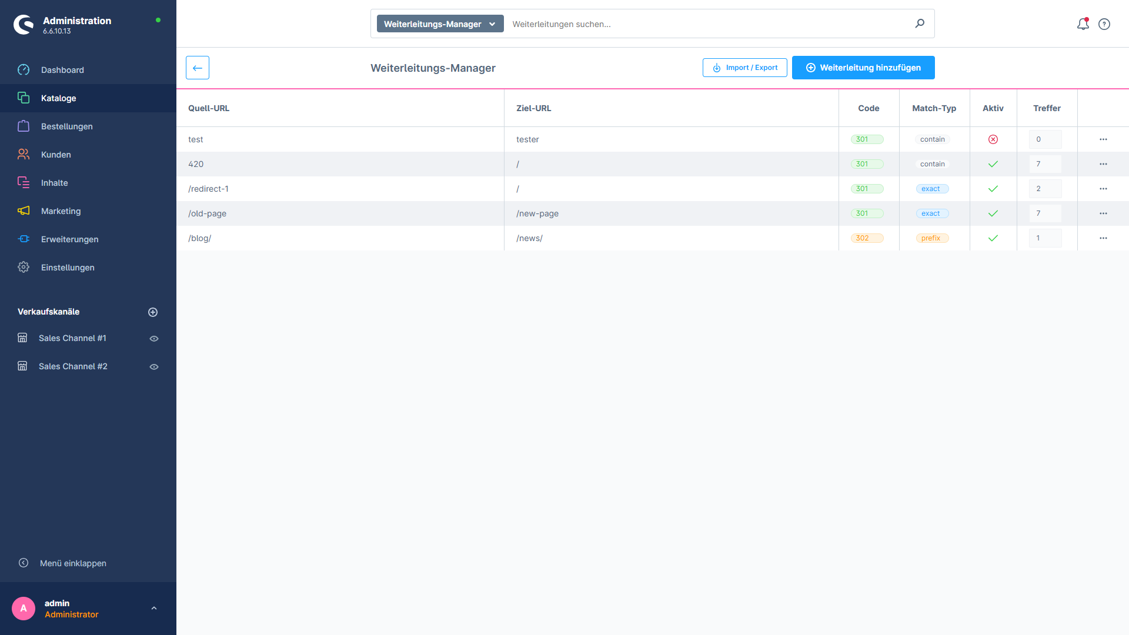Click the search magnifier icon

pyautogui.click(x=920, y=24)
